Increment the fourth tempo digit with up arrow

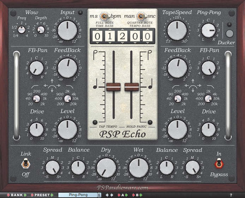(x=135, y=29)
